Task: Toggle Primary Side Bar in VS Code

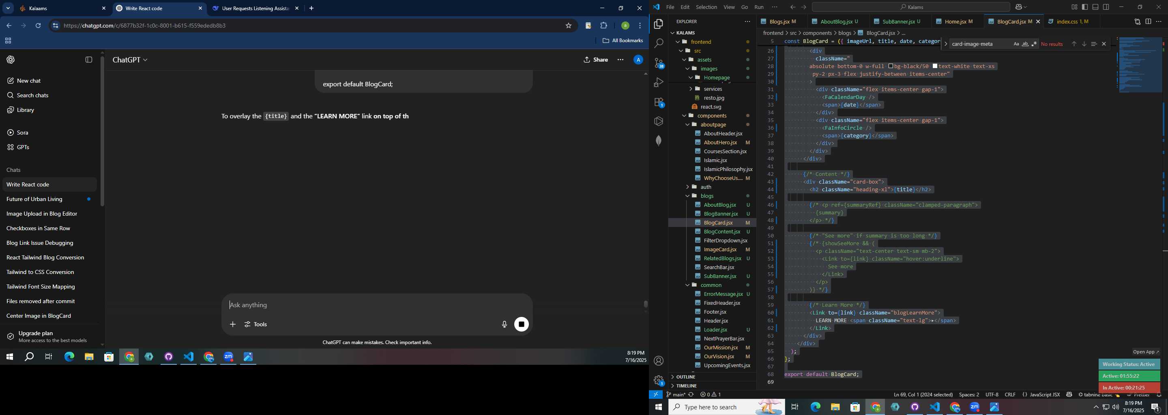Action: click(1085, 7)
